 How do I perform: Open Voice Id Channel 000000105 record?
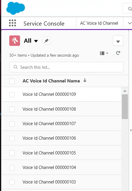coord(49,153)
